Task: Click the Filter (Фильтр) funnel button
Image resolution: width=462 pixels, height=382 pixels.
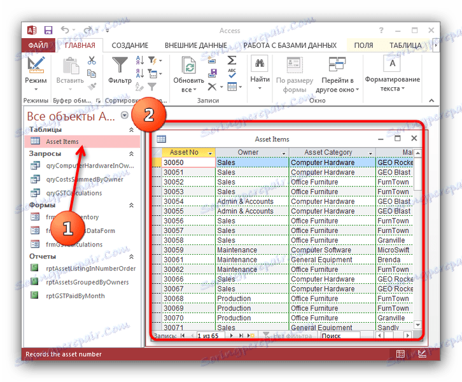Action: click(x=120, y=71)
